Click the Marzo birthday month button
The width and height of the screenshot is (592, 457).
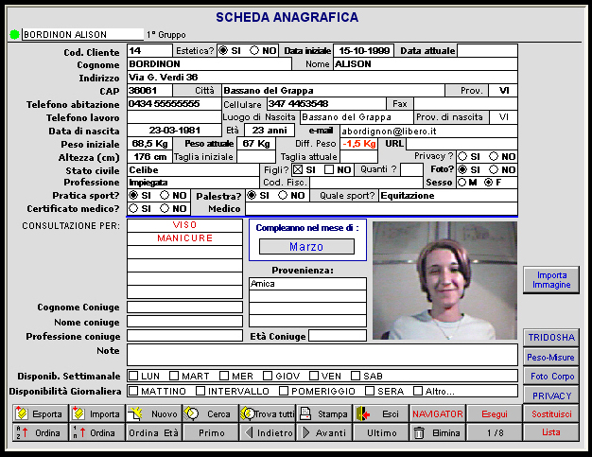(306, 247)
